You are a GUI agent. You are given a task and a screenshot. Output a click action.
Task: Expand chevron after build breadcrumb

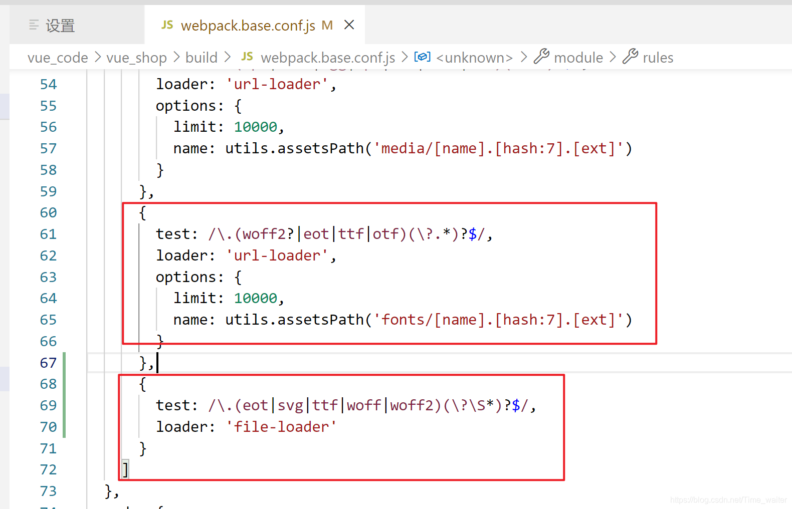coord(227,57)
